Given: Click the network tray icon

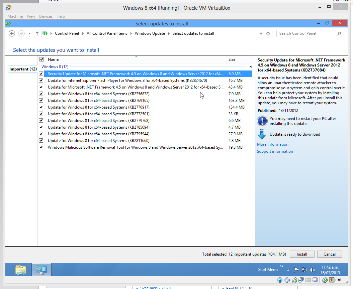Looking at the screenshot, I should (x=304, y=270).
